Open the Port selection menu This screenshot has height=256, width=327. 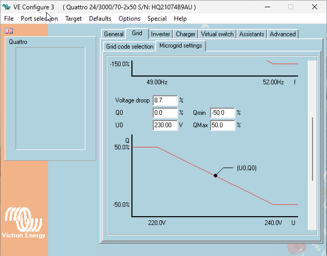(x=39, y=19)
